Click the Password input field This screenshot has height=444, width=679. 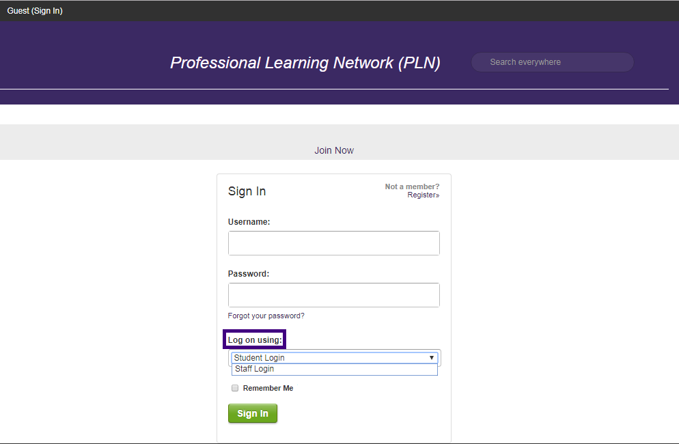[x=334, y=295]
